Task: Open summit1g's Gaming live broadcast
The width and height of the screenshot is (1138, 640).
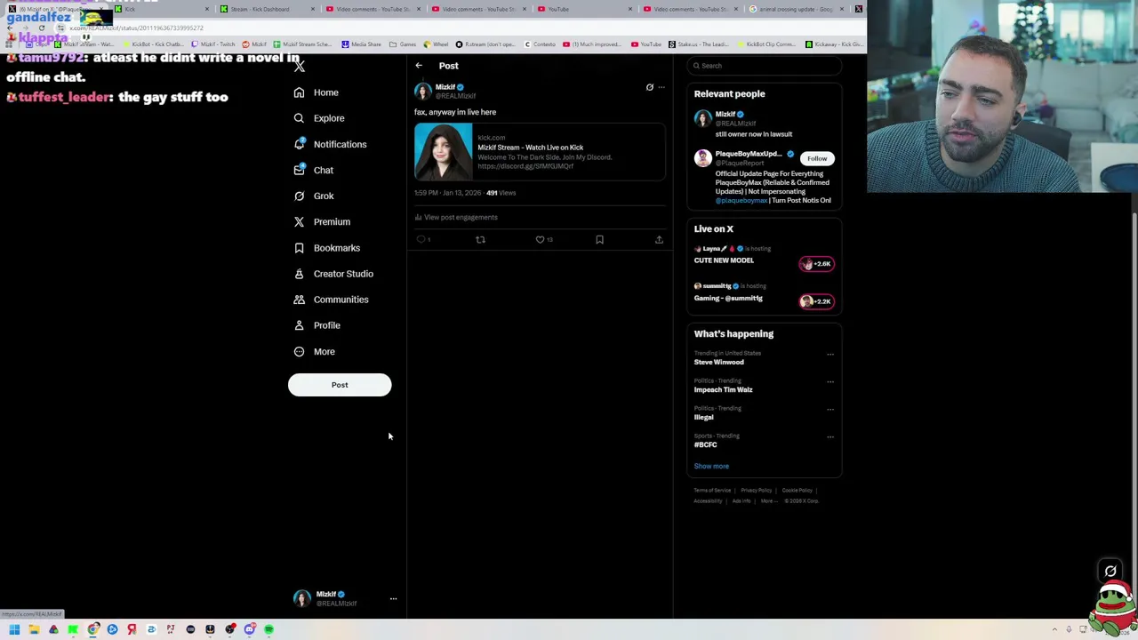Action: coord(728,299)
